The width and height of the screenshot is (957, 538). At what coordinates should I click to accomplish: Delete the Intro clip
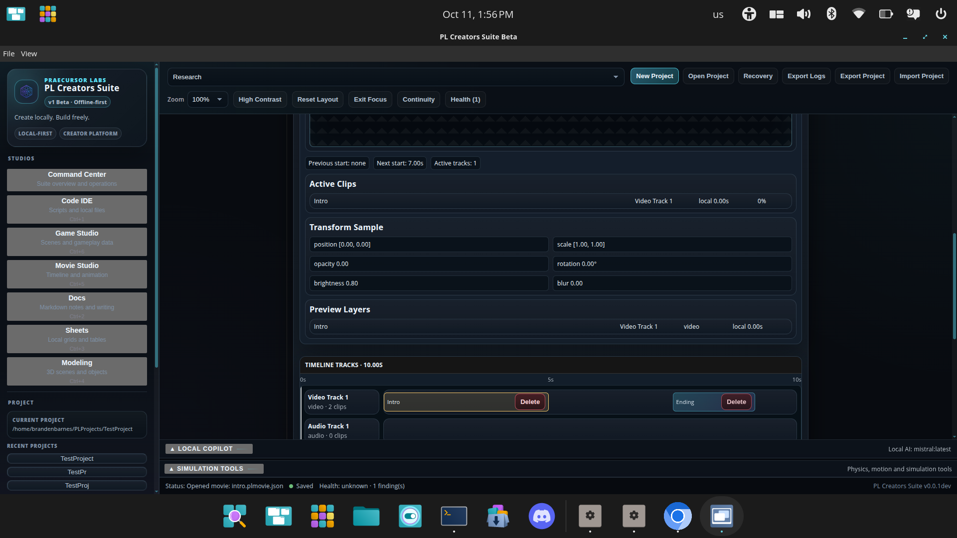tap(530, 402)
